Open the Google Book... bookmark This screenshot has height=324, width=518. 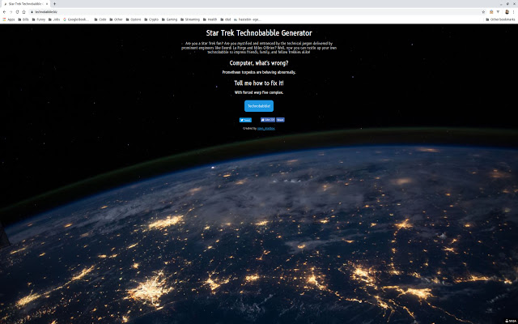tap(76, 19)
